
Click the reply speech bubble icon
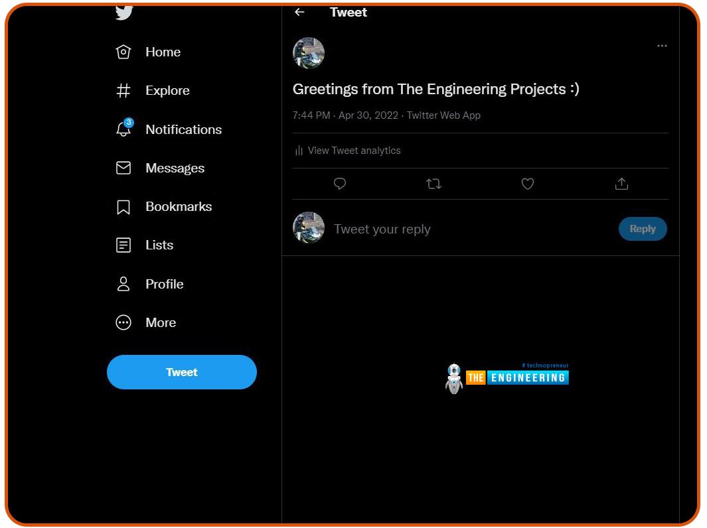pyautogui.click(x=340, y=184)
